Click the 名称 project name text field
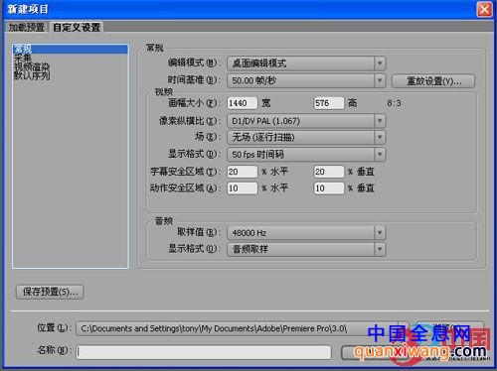The image size is (497, 371). (x=204, y=352)
